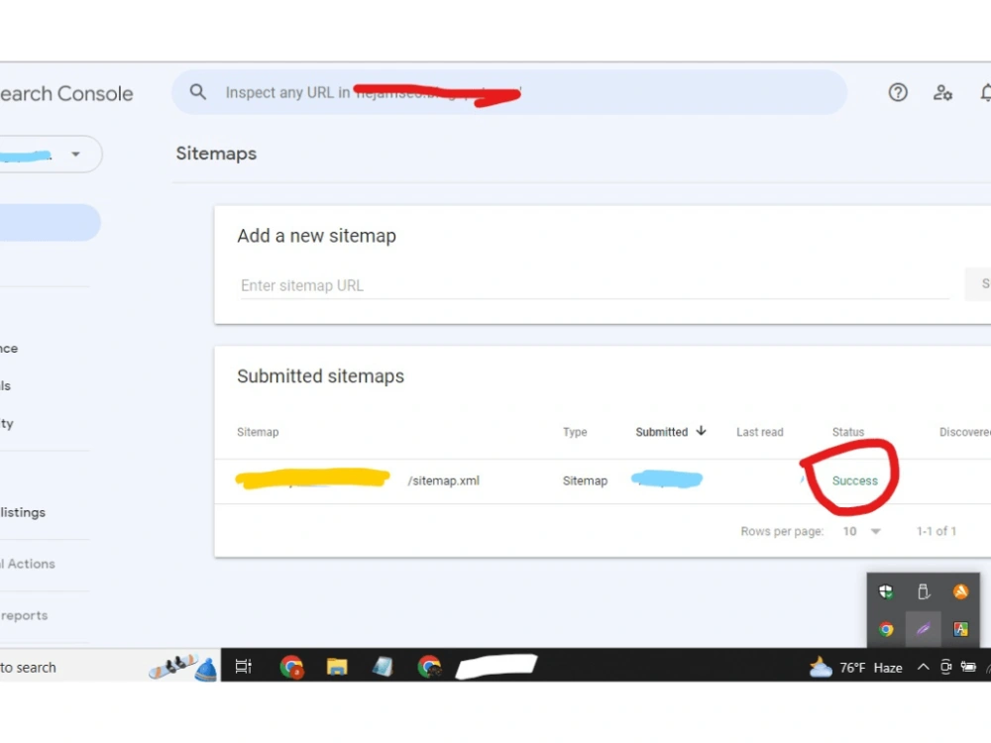991x743 pixels.
Task: Click the Type column header
Action: click(x=575, y=432)
